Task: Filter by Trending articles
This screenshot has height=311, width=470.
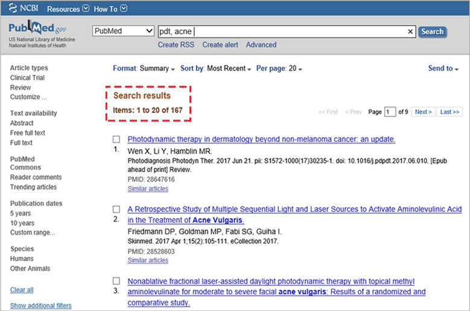Action: (x=33, y=187)
